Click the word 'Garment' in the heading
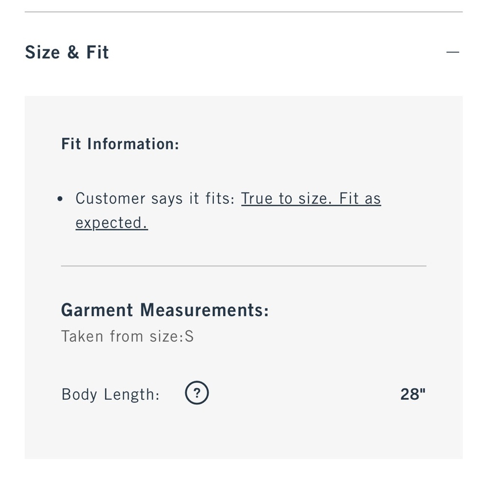 [x=97, y=310]
